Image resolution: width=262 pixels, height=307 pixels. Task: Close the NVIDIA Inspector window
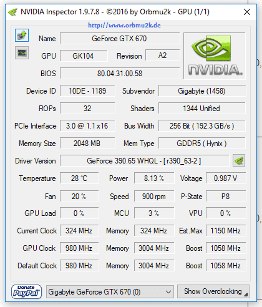[247, 12]
